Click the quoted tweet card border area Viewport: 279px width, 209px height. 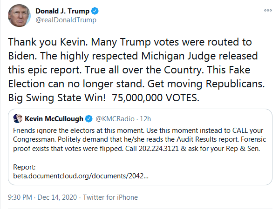(140, 147)
